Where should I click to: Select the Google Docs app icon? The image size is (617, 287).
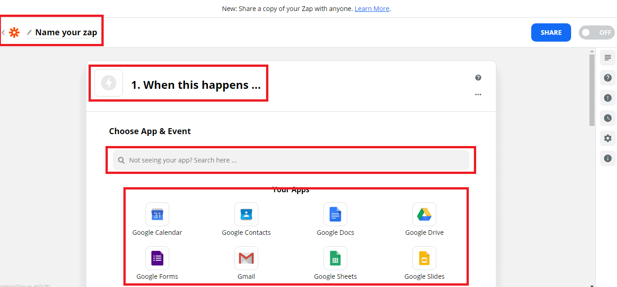tap(335, 214)
